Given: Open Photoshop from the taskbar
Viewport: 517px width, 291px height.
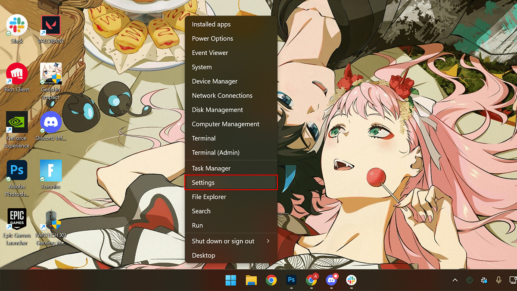Looking at the screenshot, I should click(291, 280).
